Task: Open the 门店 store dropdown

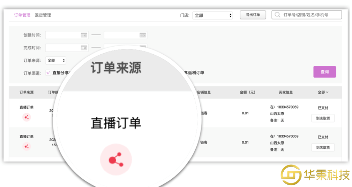Action: pyautogui.click(x=212, y=15)
